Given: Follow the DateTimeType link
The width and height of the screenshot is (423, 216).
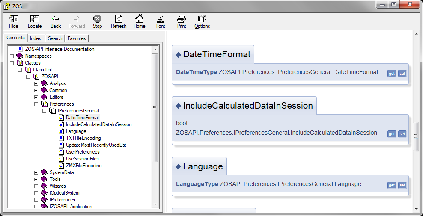Looking at the screenshot, I should click(x=197, y=72).
